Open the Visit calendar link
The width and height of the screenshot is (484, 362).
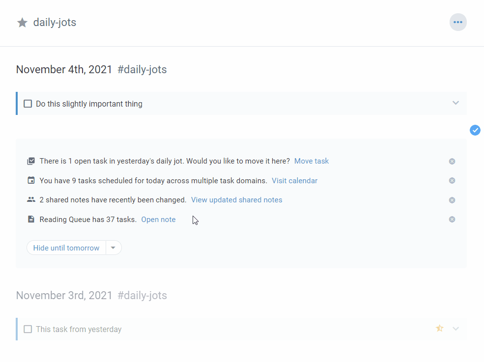[294, 181]
